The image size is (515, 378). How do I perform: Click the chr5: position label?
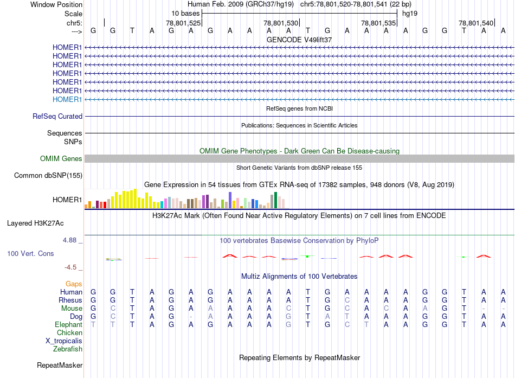point(74,23)
